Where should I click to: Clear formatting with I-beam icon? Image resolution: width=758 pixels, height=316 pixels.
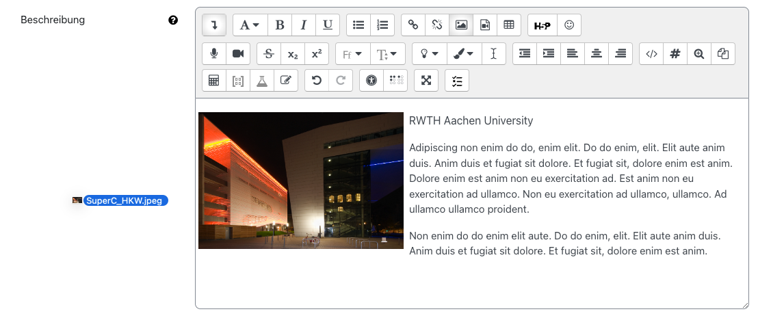(493, 53)
